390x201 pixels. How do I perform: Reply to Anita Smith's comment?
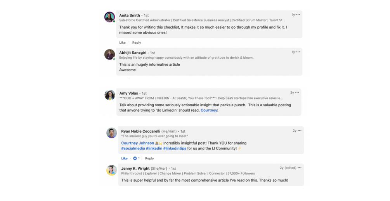pos(137,43)
